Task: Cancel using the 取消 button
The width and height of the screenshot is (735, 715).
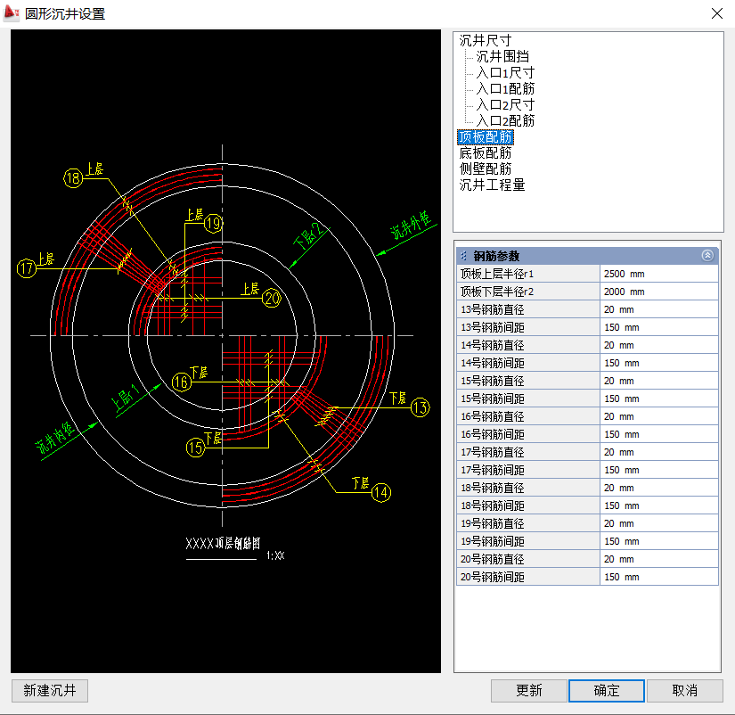Action: tap(684, 690)
